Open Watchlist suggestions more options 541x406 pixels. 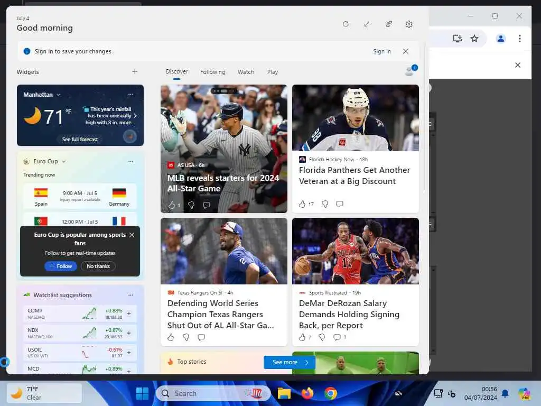[130, 295]
